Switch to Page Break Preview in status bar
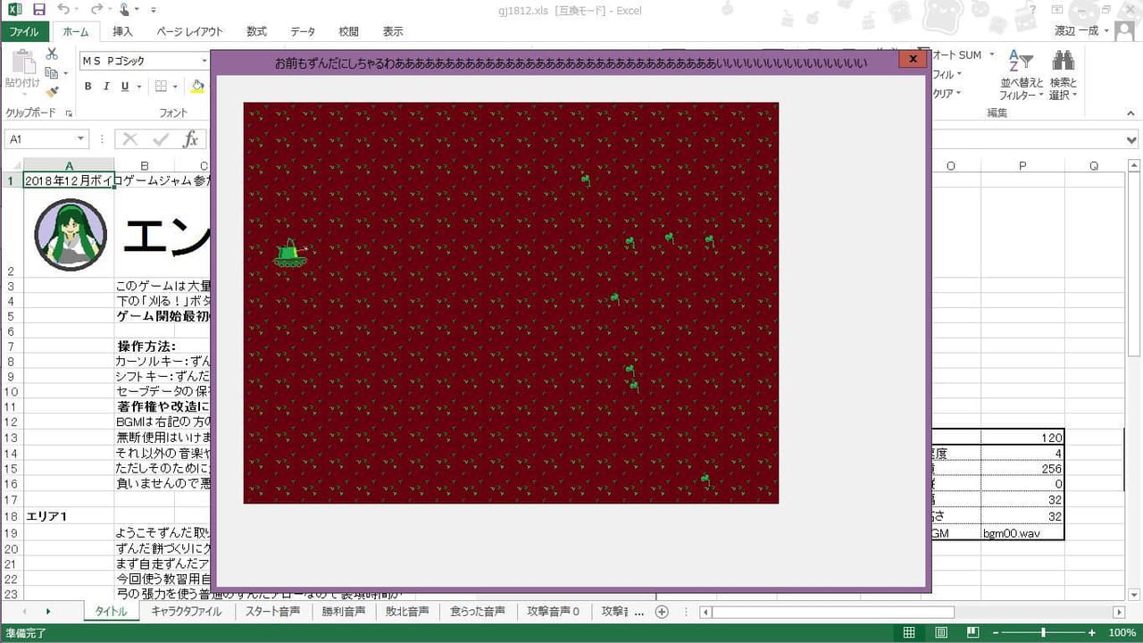Screen dimensions: 1143x643 click(973, 633)
